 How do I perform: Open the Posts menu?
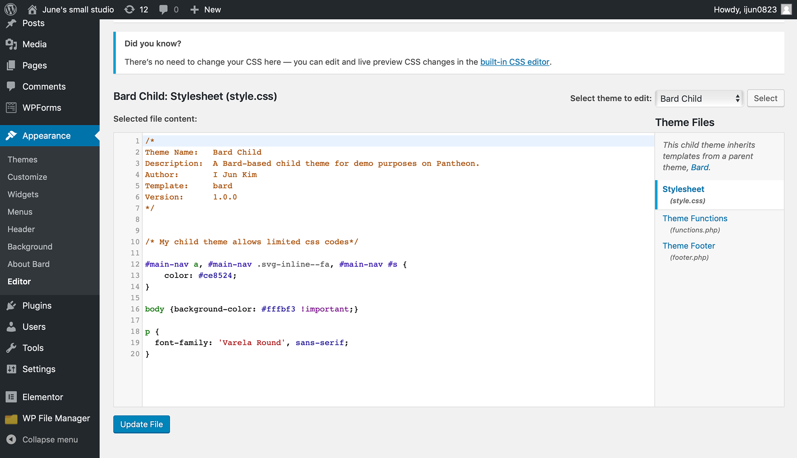click(x=33, y=23)
